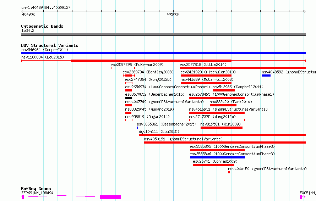Open the ZFP69|NM_198494 gene label

tap(37, 193)
